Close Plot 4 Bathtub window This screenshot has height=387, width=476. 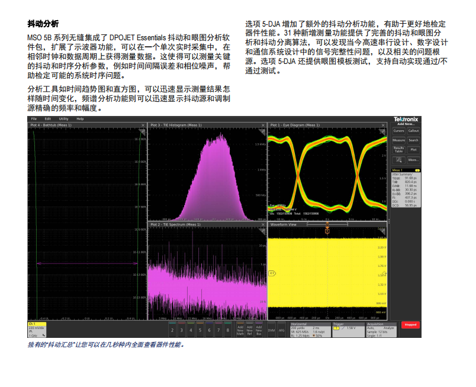coord(143,125)
